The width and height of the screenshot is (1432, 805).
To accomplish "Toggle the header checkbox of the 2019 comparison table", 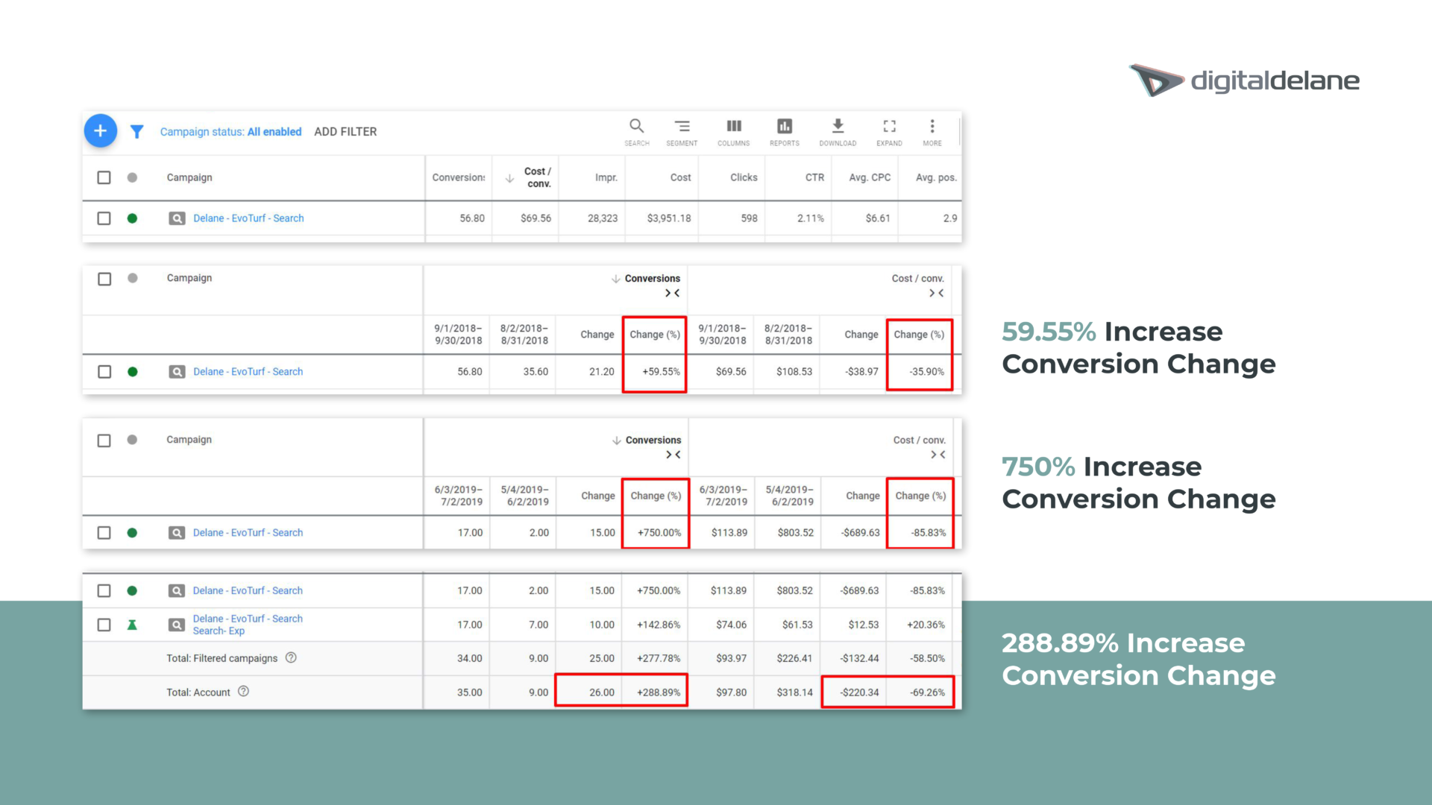I will pos(104,441).
